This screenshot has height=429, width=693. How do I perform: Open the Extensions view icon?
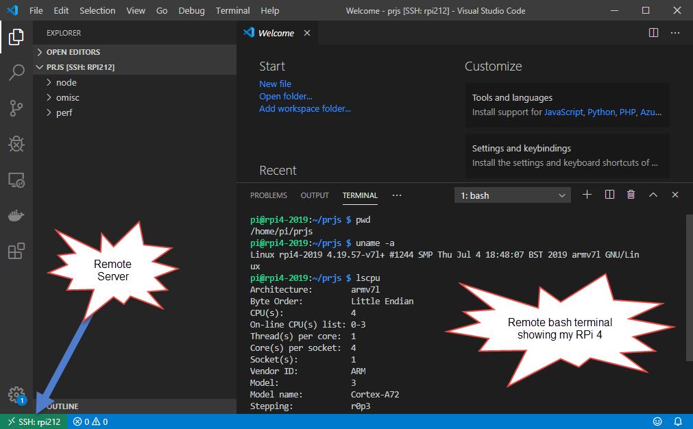pos(16,251)
